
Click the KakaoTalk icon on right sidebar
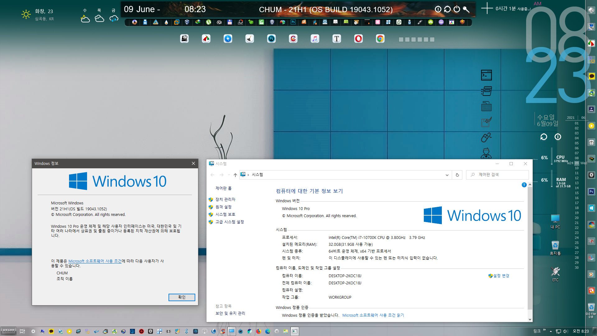(591, 76)
